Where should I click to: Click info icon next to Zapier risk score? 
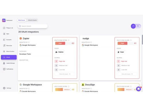coord(68,40)
